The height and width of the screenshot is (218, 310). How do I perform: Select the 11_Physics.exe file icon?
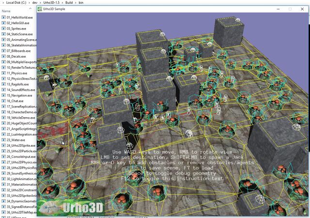click(x=3, y=73)
